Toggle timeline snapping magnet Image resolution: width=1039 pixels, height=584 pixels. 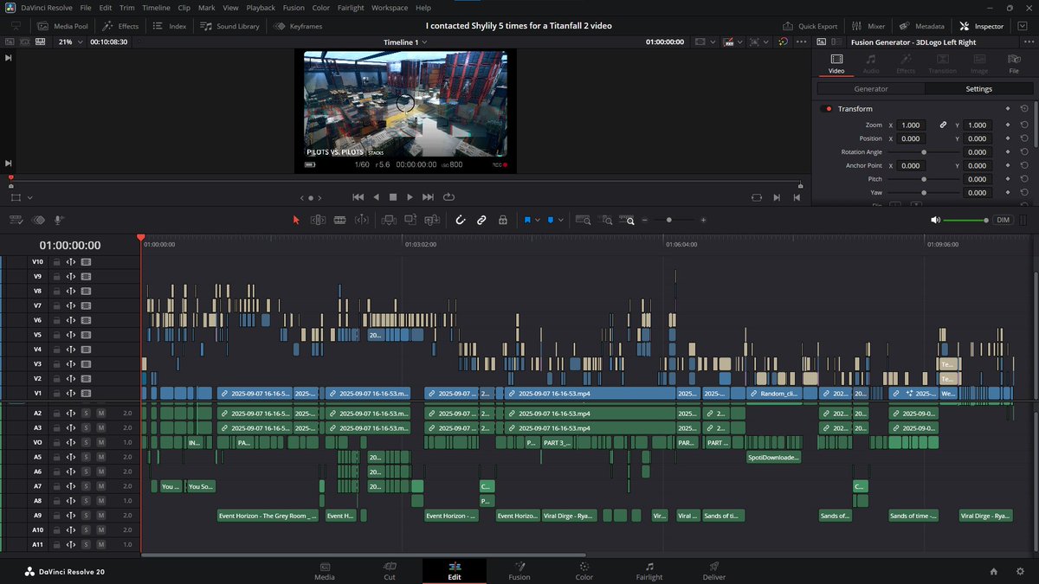pyautogui.click(x=461, y=220)
